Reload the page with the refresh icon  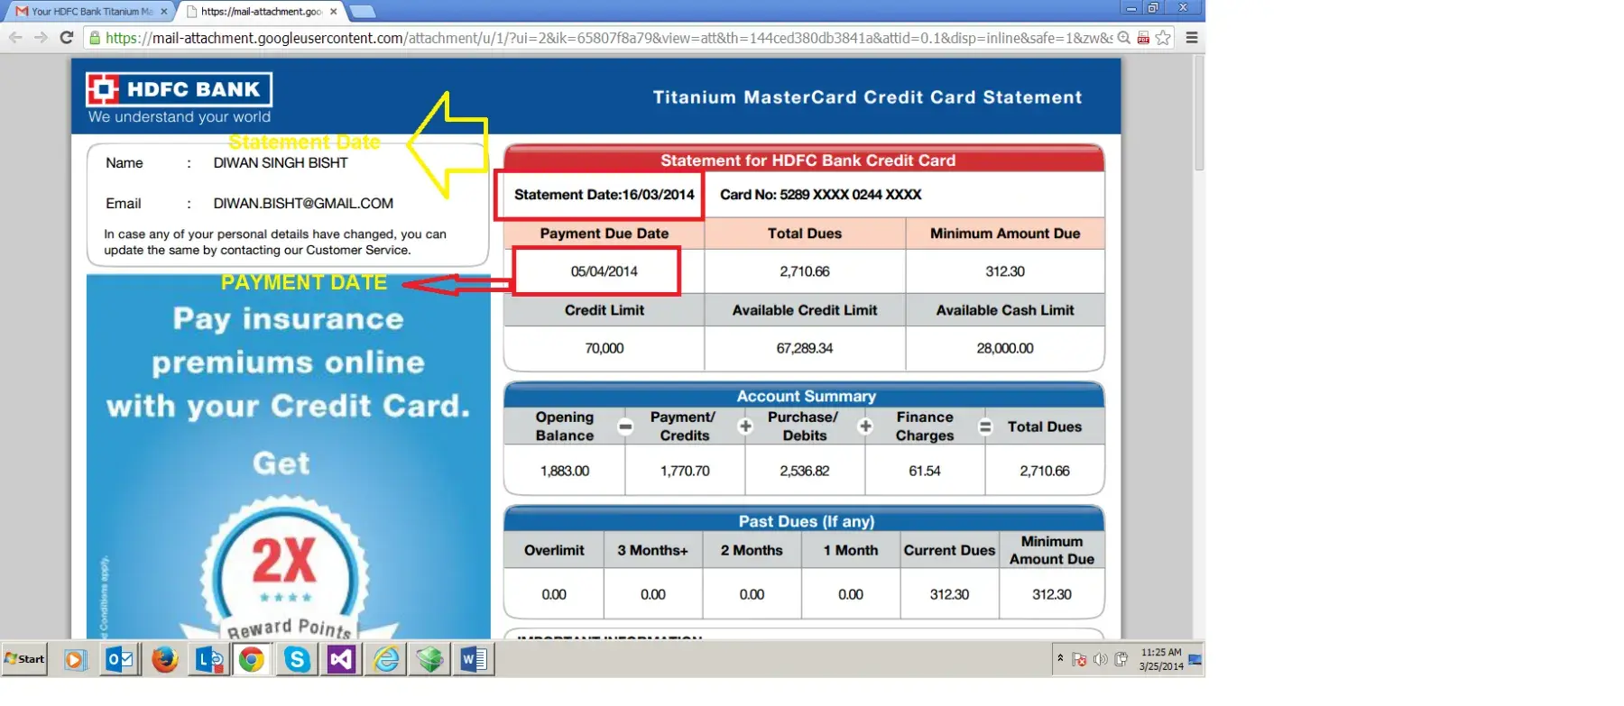(x=66, y=38)
